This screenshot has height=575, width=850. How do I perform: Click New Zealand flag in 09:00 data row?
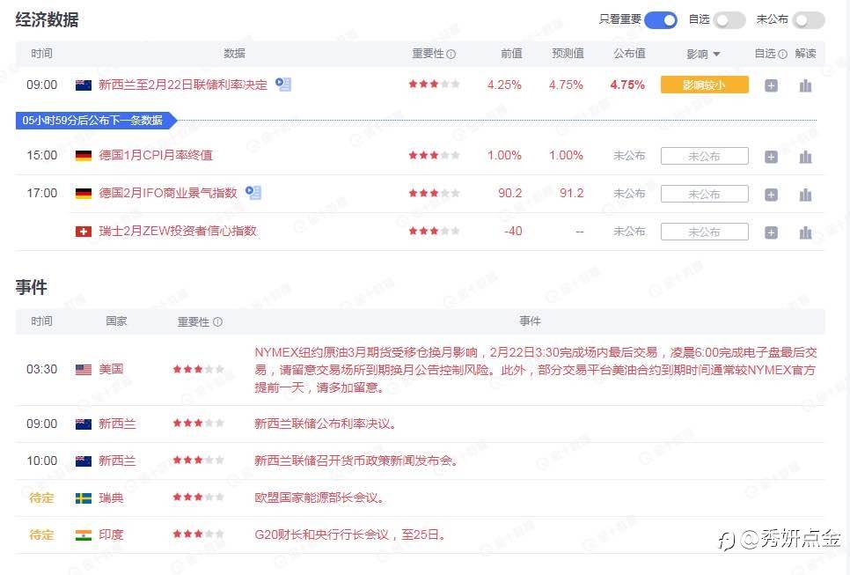pyautogui.click(x=83, y=85)
